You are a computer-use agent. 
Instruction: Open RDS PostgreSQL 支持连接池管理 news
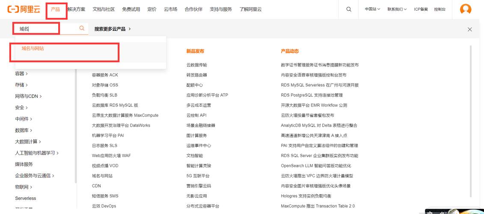tap(312, 95)
